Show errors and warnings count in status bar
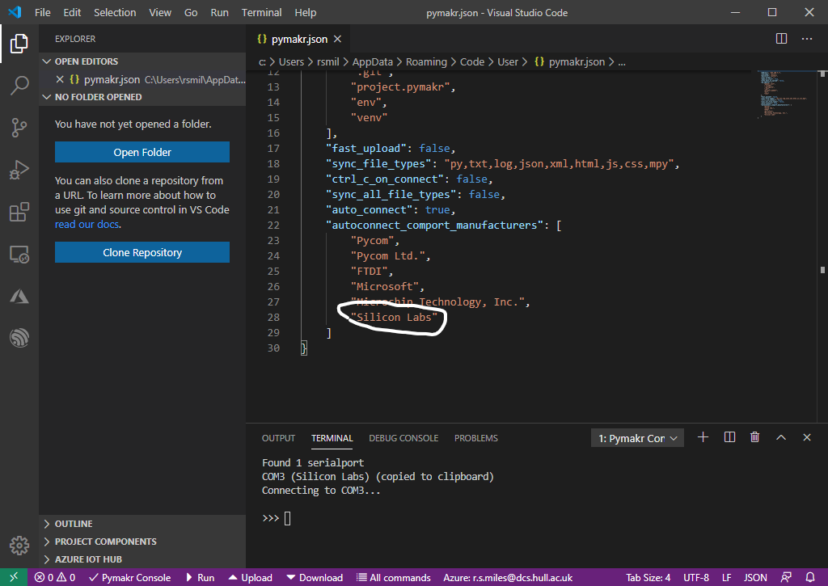This screenshot has width=828, height=586. coord(55,578)
